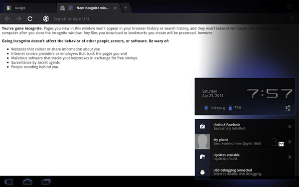
Task: Tap the system Back navigation button
Action: pyautogui.click(x=9, y=182)
